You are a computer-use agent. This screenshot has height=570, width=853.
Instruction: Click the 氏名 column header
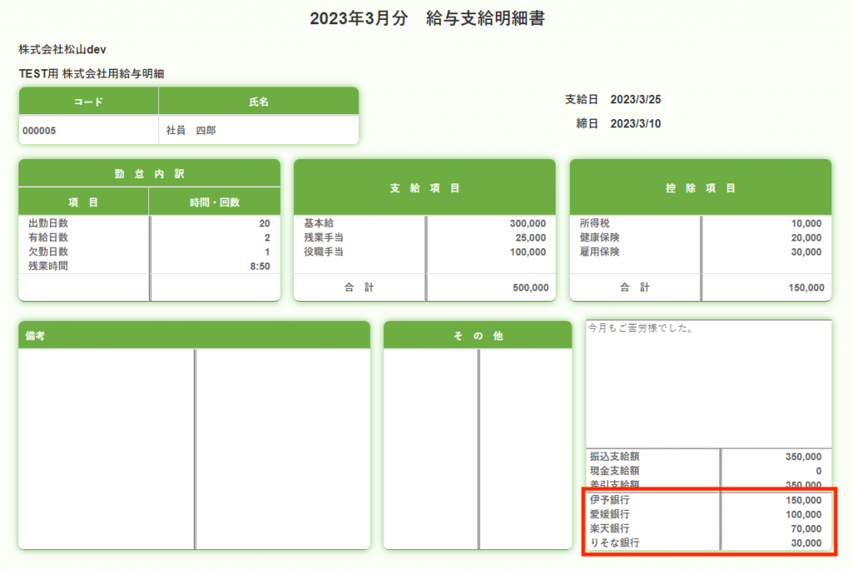pyautogui.click(x=259, y=102)
